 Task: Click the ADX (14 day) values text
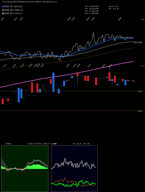(x=81, y=143)
